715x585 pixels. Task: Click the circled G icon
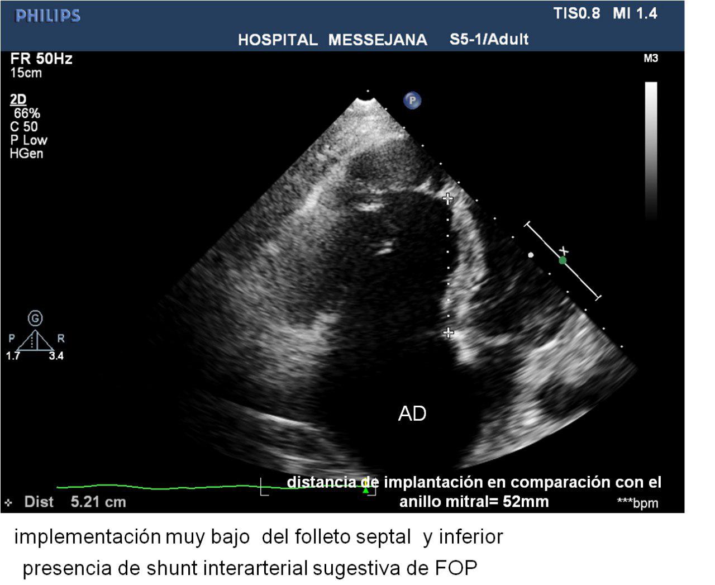click(x=35, y=318)
